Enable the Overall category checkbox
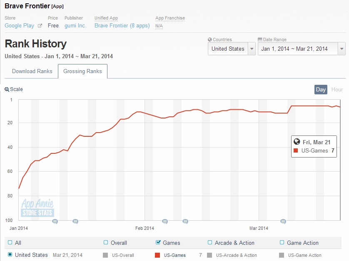349x261 pixels. pyautogui.click(x=106, y=242)
